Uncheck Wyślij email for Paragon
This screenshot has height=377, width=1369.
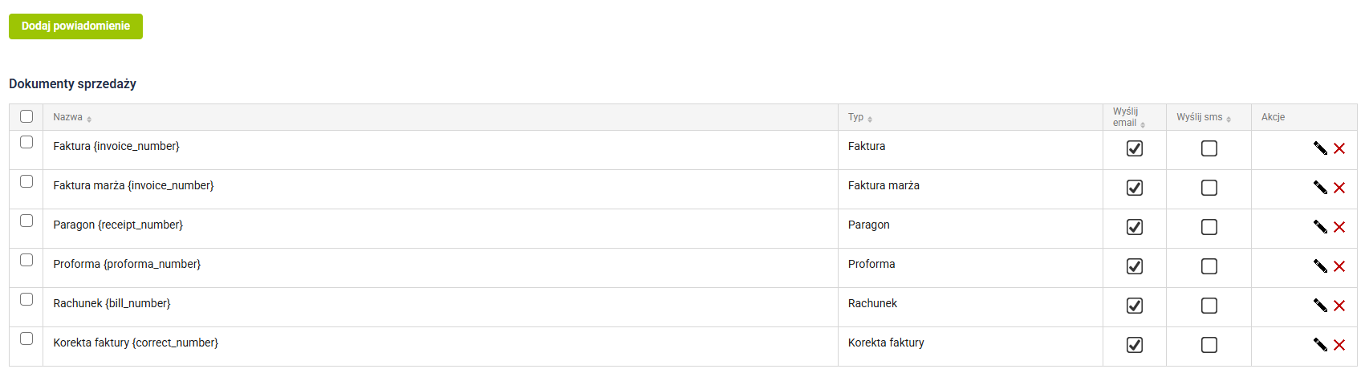pyautogui.click(x=1135, y=227)
